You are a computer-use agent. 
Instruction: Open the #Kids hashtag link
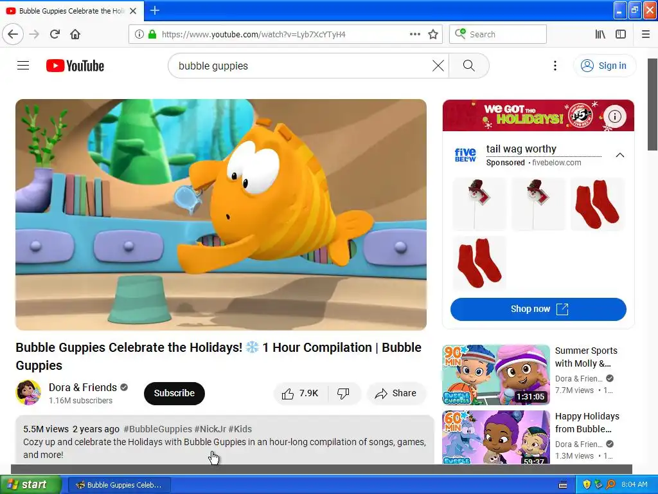240,429
